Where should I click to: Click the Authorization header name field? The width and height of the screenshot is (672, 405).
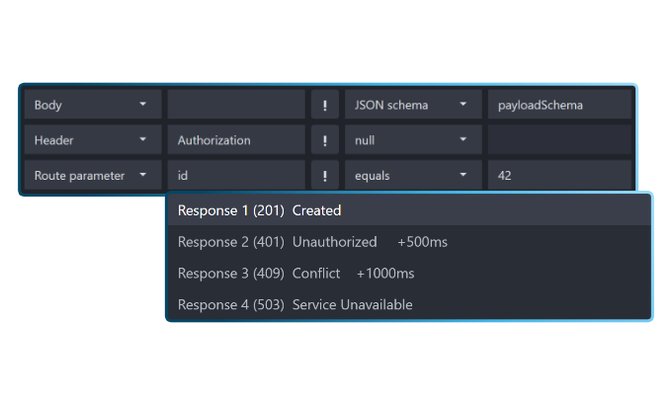tap(236, 140)
